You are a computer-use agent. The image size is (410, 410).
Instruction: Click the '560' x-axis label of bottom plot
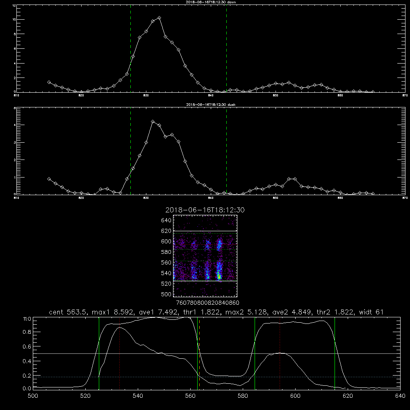click(190, 396)
